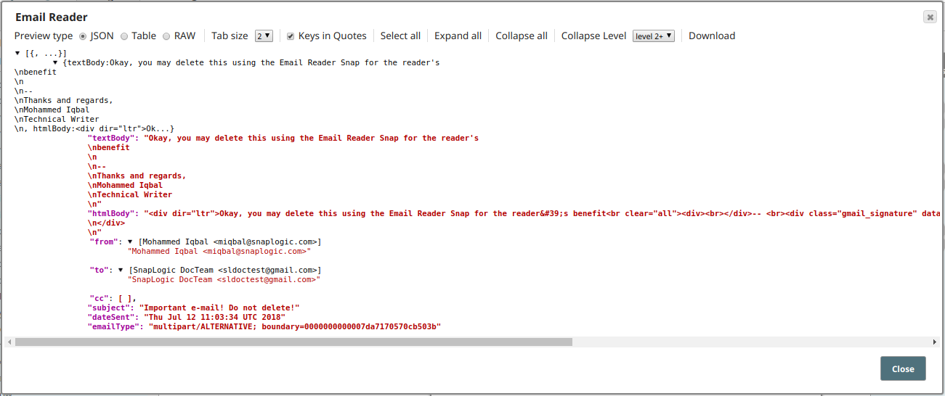The height and width of the screenshot is (396, 945).
Task: Select the Table preview type option
Action: (124, 36)
